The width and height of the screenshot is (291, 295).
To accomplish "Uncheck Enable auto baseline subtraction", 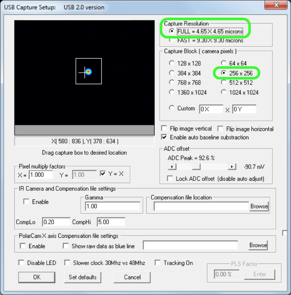I will point(164,137).
